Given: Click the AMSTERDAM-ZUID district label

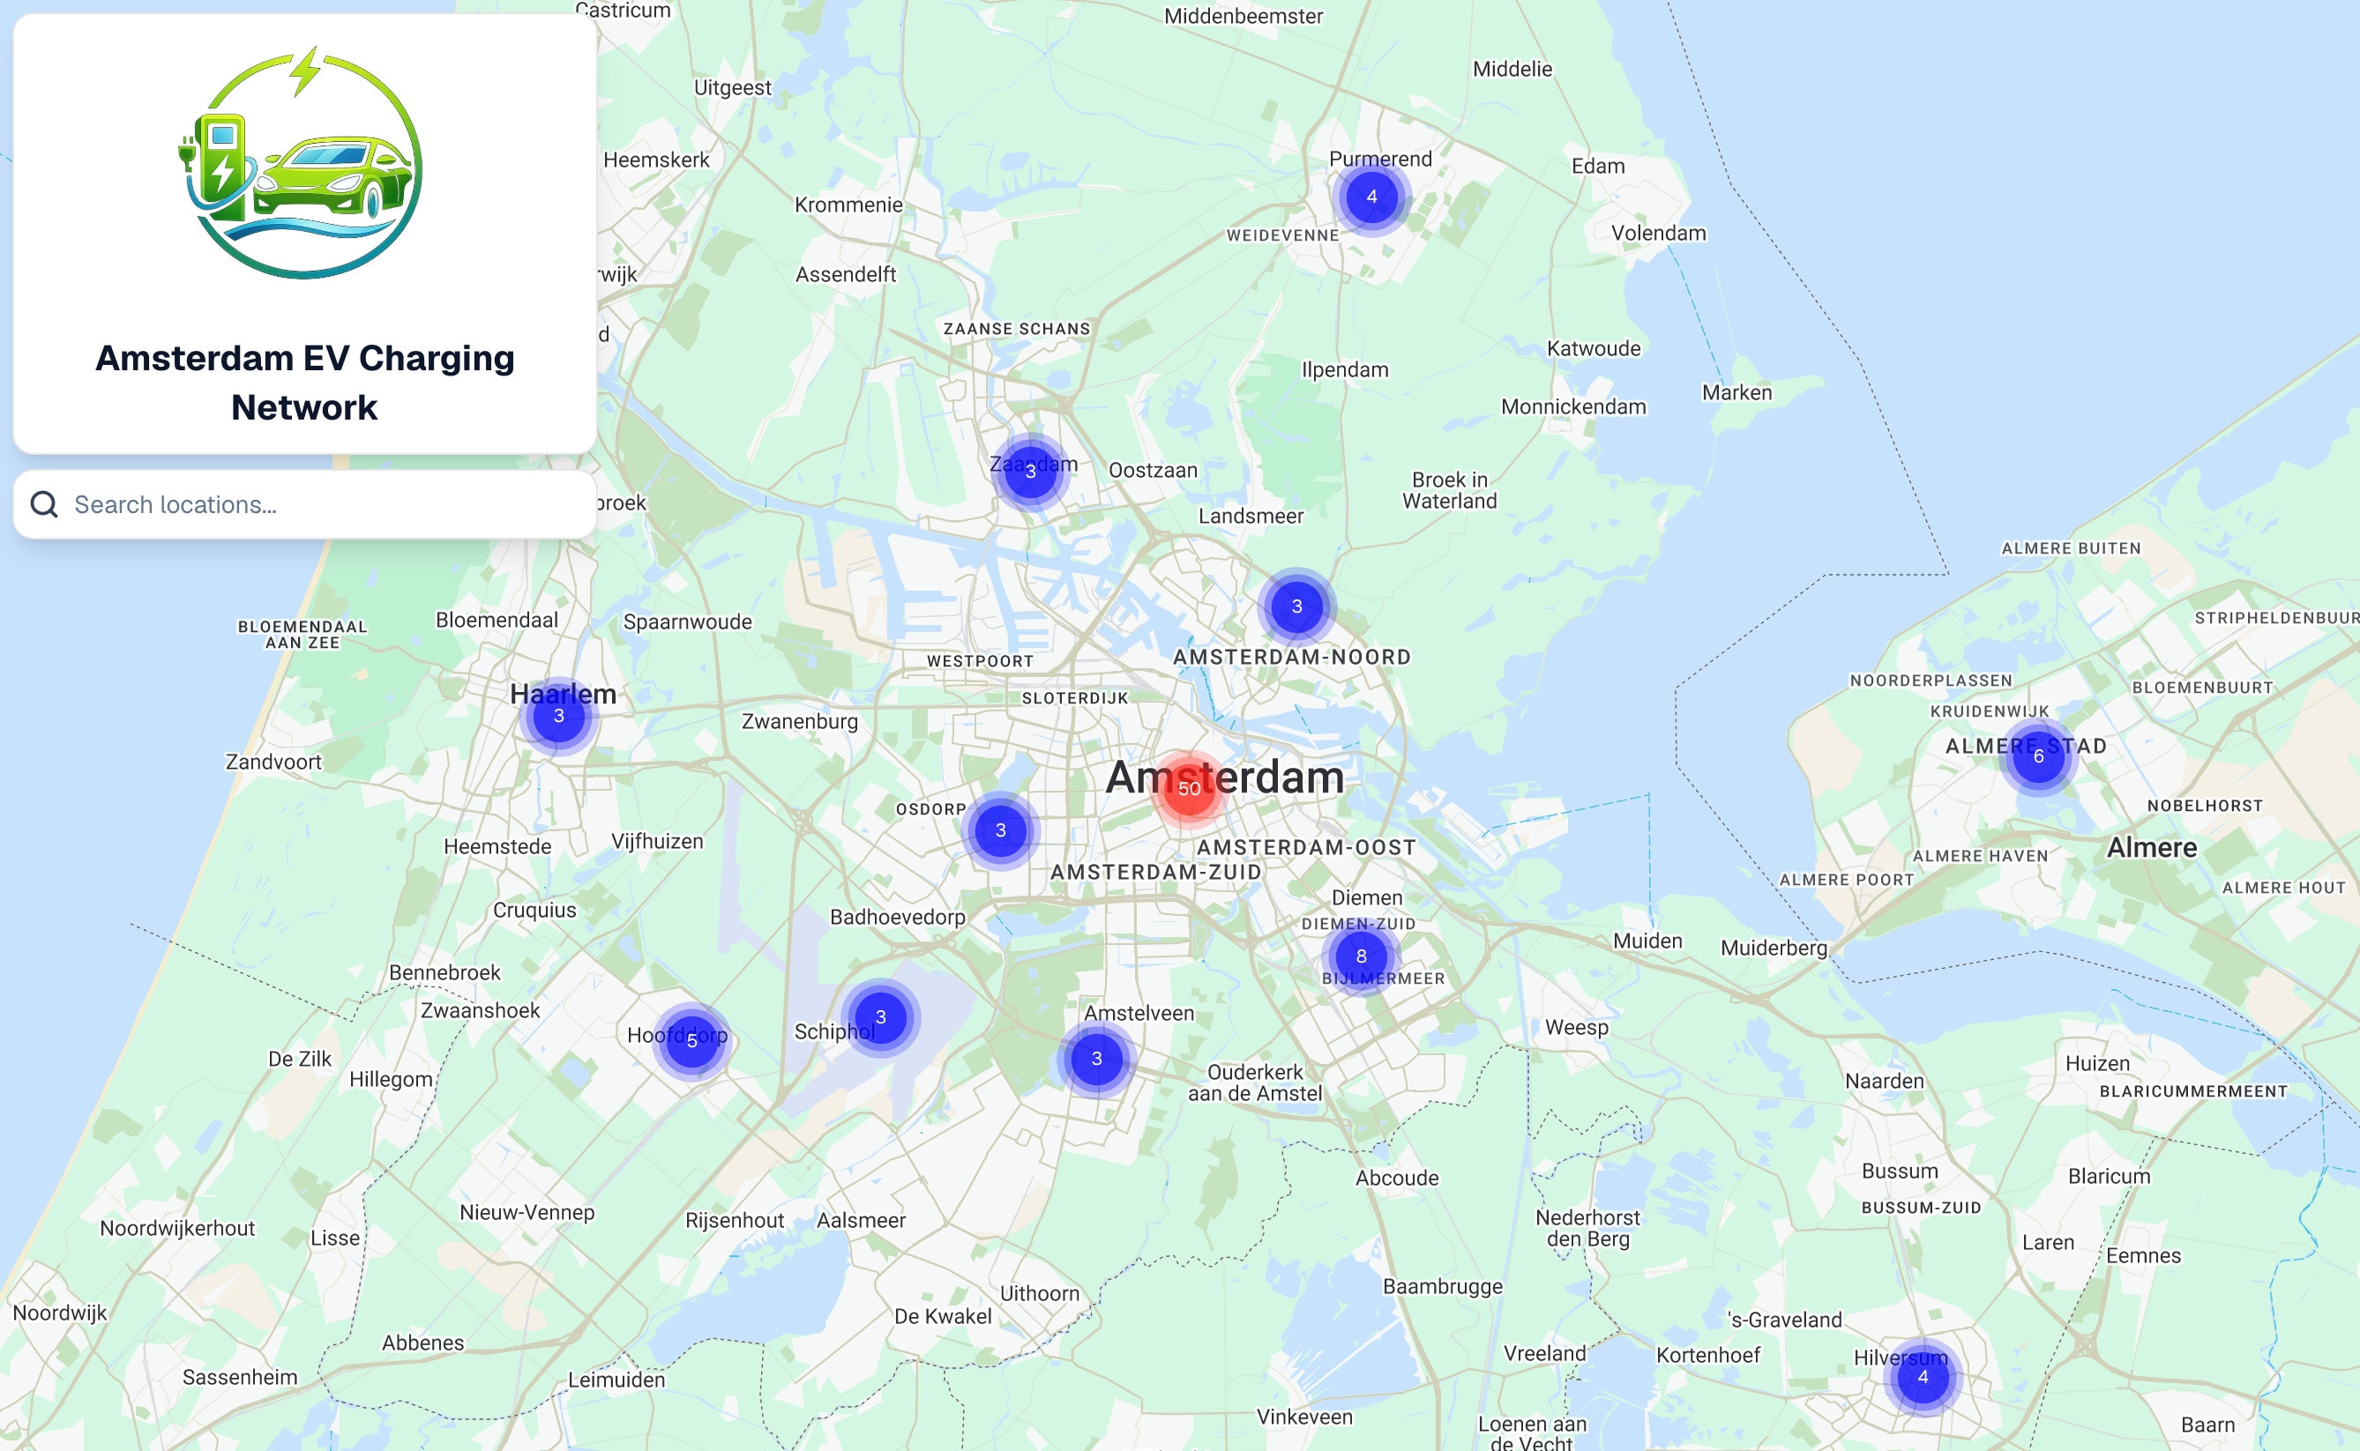Looking at the screenshot, I should pos(1156,873).
